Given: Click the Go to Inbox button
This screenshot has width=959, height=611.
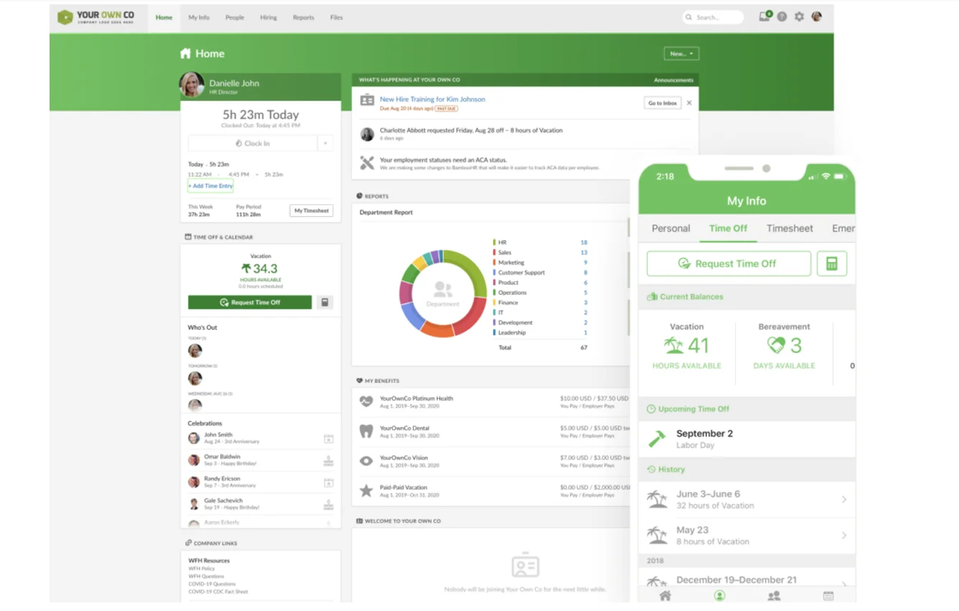Looking at the screenshot, I should click(662, 103).
